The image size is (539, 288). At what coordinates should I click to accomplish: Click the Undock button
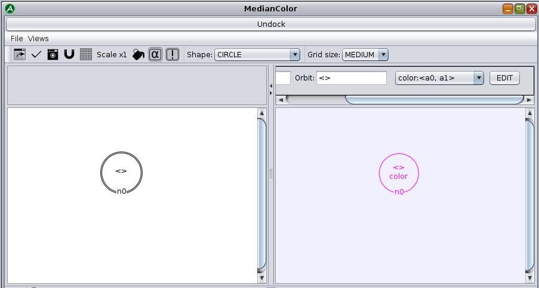point(271,24)
